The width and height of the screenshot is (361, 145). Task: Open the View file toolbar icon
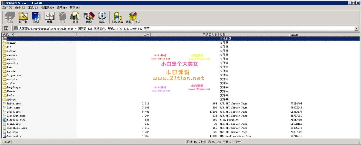(x=49, y=17)
